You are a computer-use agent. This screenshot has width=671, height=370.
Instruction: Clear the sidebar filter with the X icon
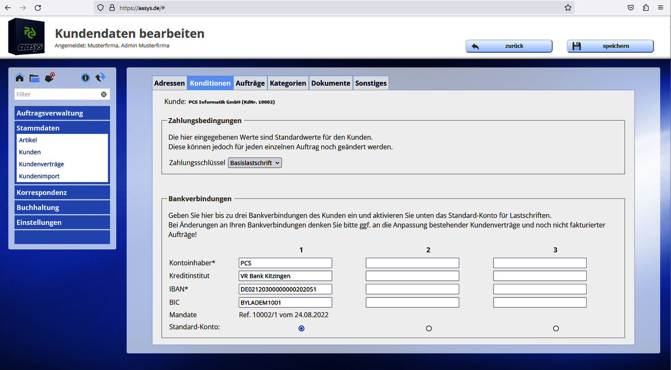pyautogui.click(x=104, y=94)
